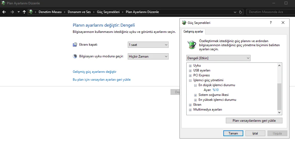Click the power options icon in address bar
Image resolution: width=295 pixels, height=144 pixels.
[31, 12]
